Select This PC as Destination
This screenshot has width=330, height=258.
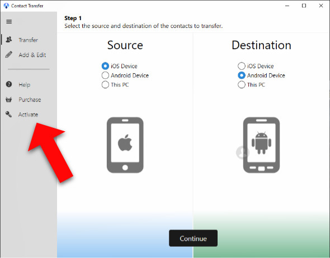[x=251, y=85]
